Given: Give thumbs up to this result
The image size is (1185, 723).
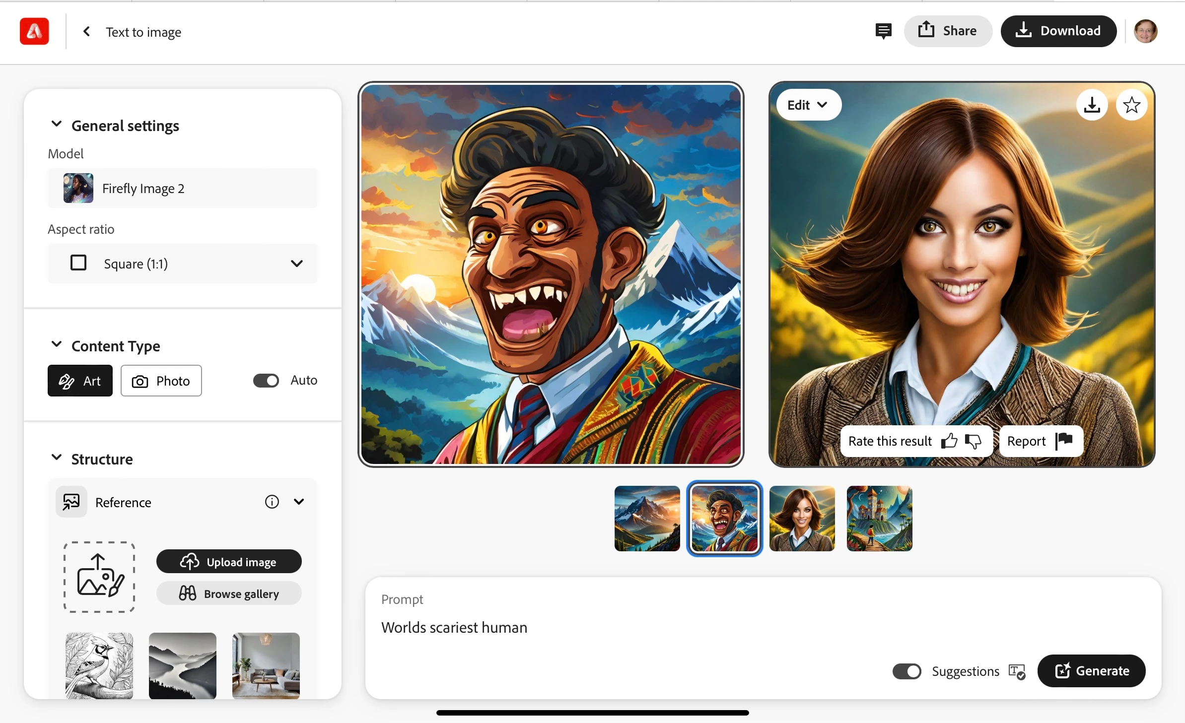Looking at the screenshot, I should click(x=949, y=441).
